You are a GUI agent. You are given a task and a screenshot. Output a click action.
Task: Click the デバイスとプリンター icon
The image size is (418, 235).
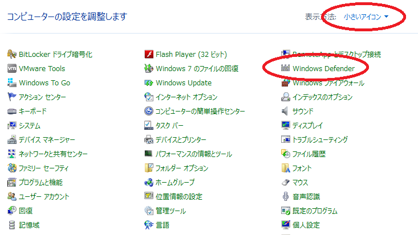[149, 140]
